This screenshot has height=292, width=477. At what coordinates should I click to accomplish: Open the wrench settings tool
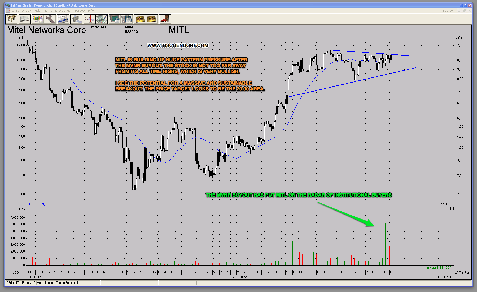pos(50,19)
